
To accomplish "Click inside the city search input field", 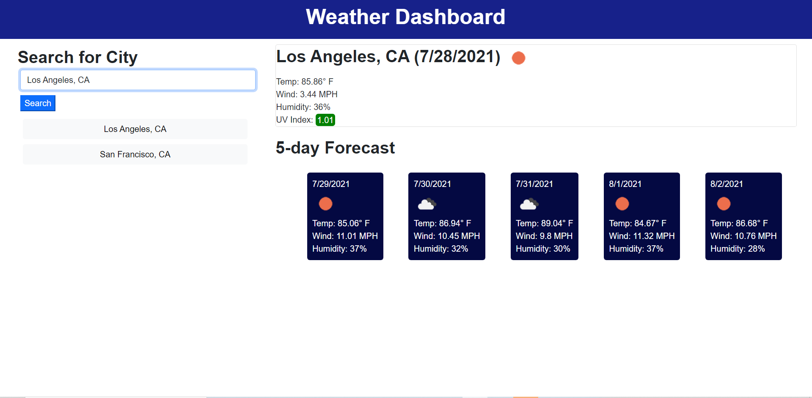I will point(138,80).
